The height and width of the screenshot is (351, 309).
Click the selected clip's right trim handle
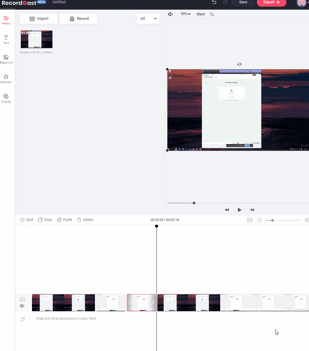[x=153, y=303]
